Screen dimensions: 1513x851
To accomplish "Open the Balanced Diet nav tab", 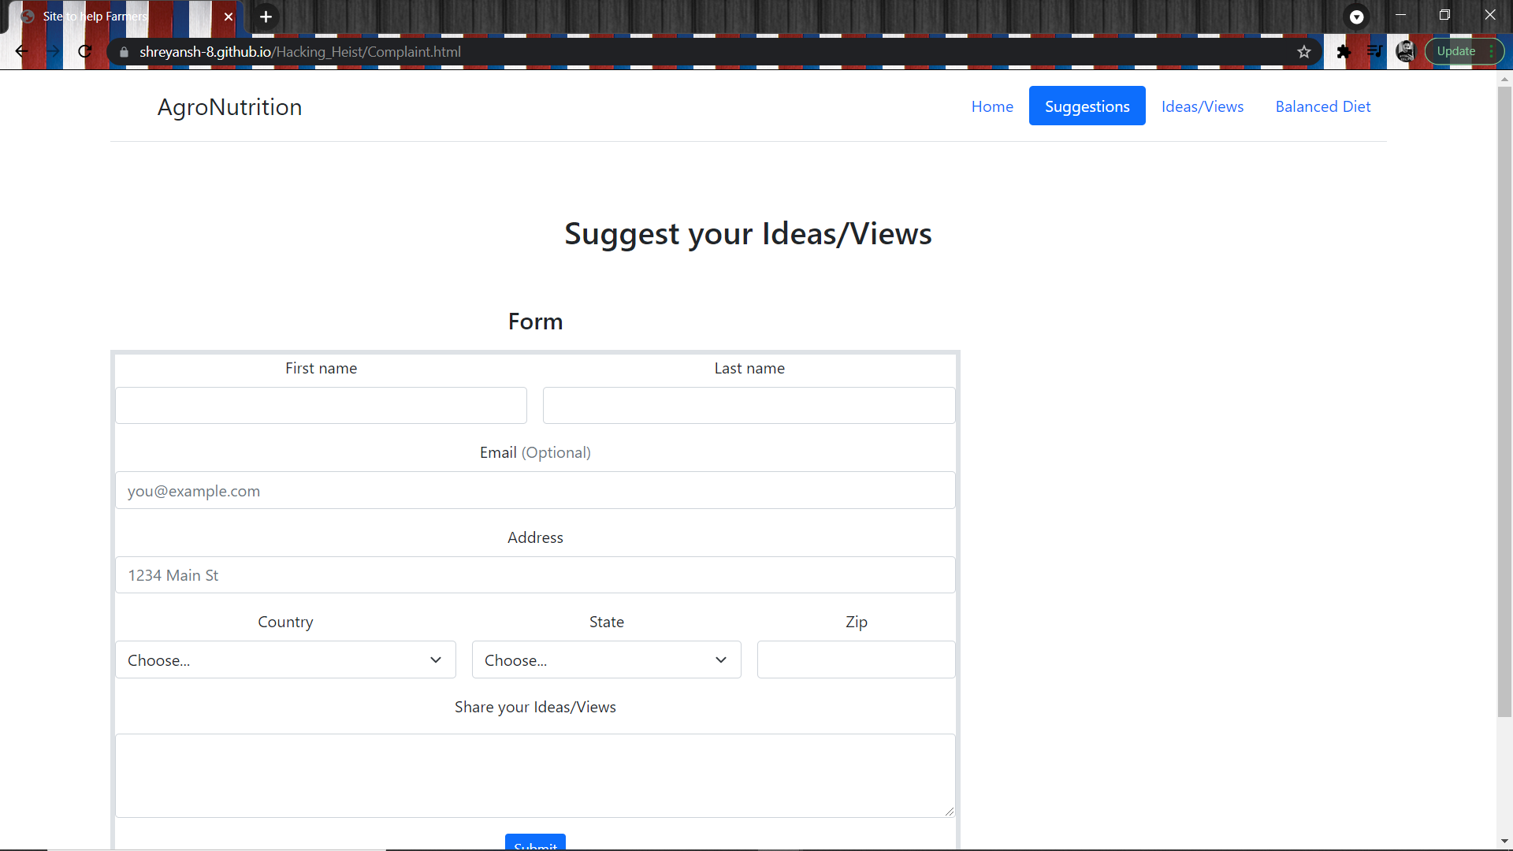I will 1322,106.
